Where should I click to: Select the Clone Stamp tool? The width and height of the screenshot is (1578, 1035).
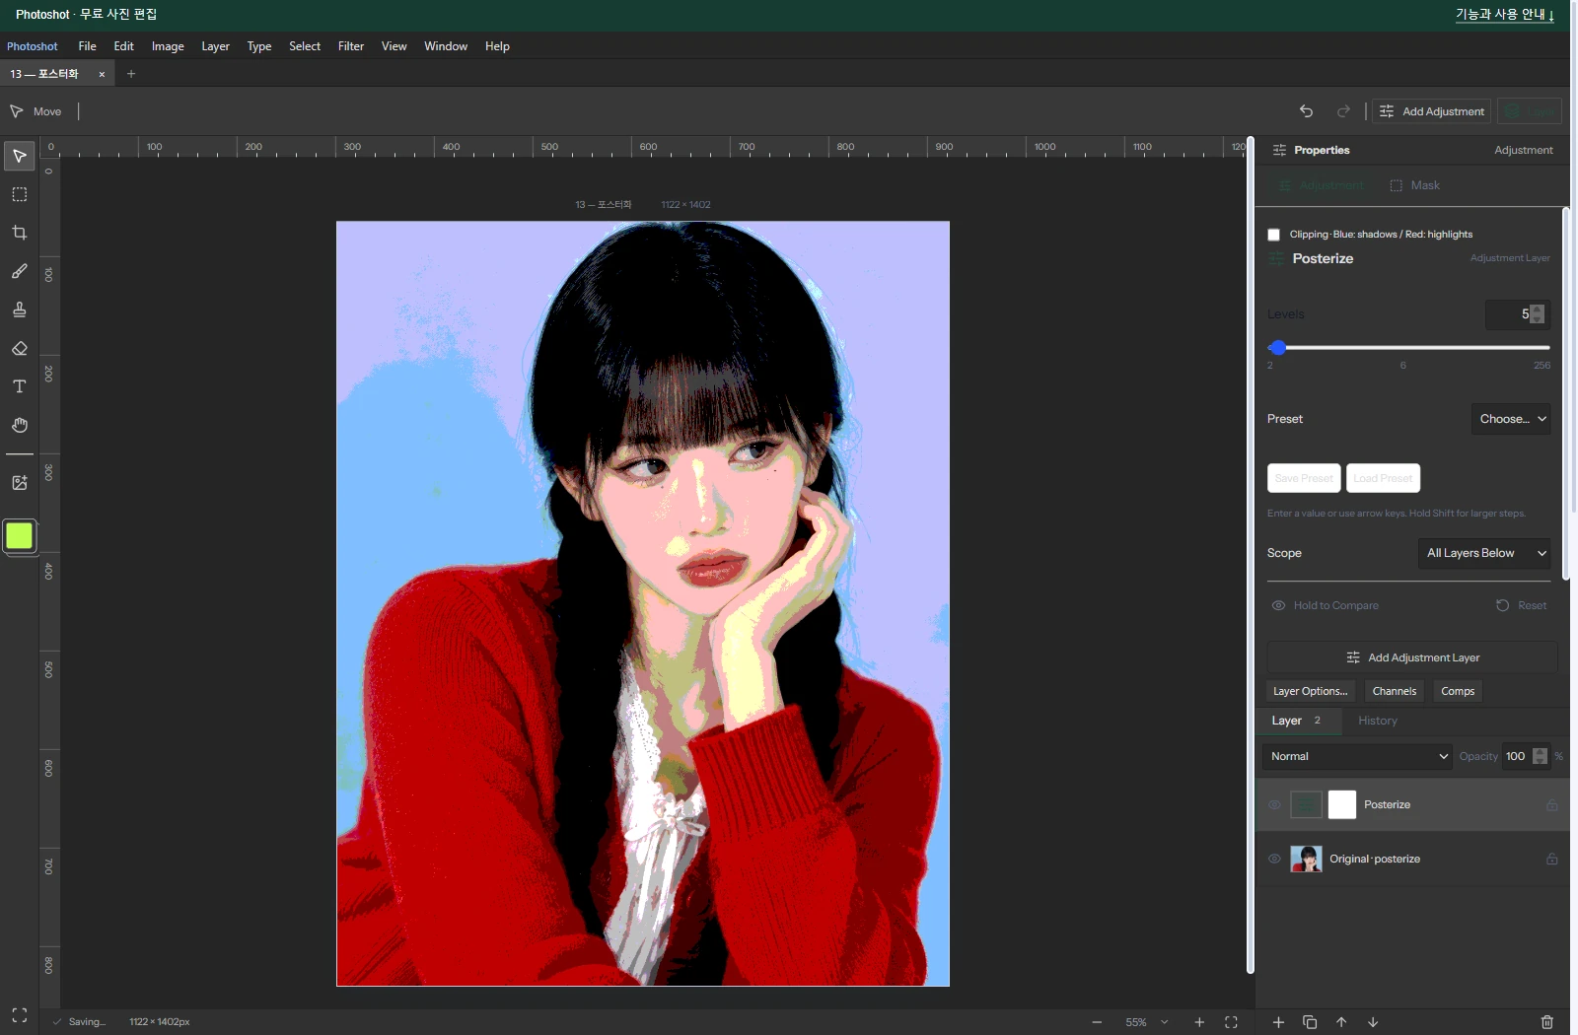point(19,310)
